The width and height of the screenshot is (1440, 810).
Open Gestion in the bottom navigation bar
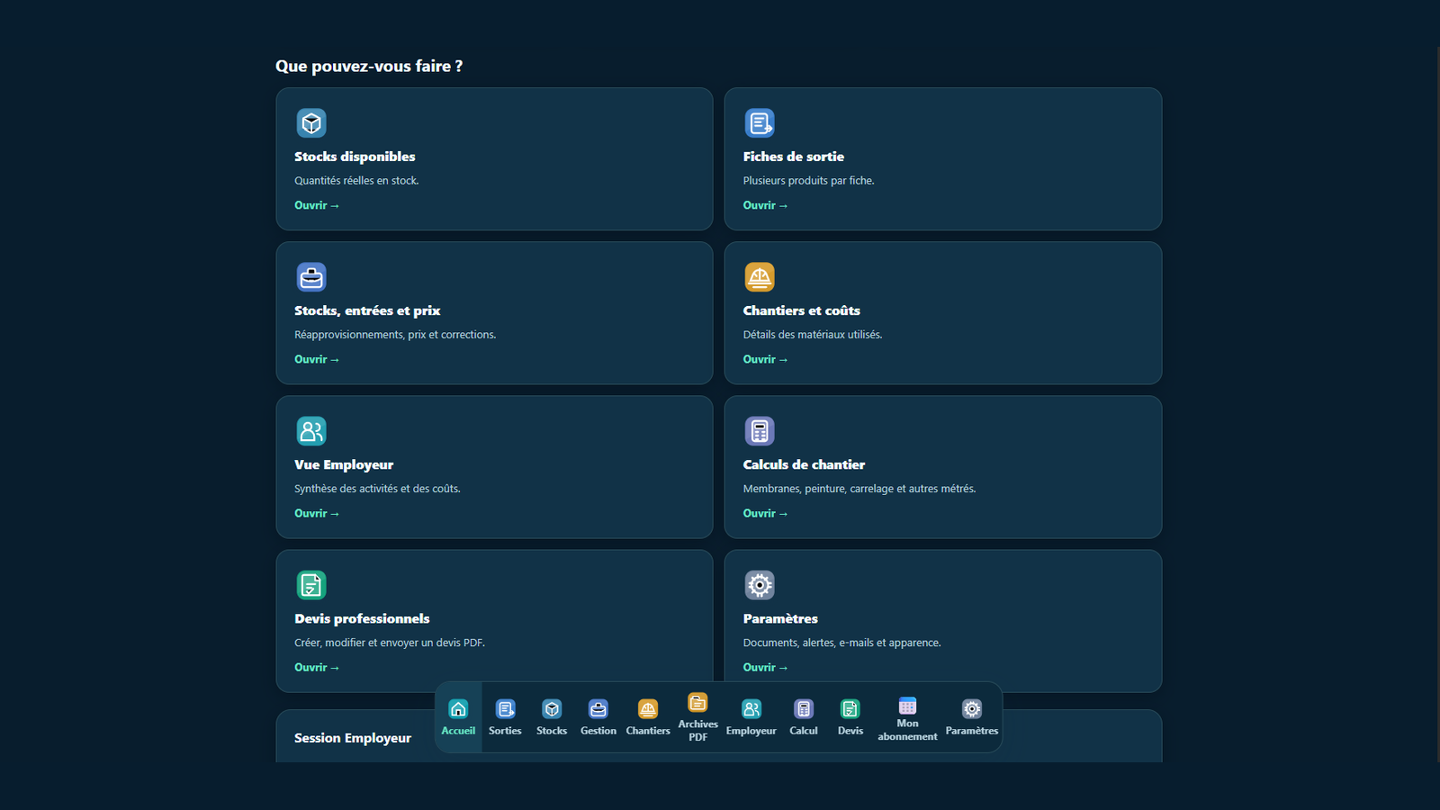pos(598,717)
